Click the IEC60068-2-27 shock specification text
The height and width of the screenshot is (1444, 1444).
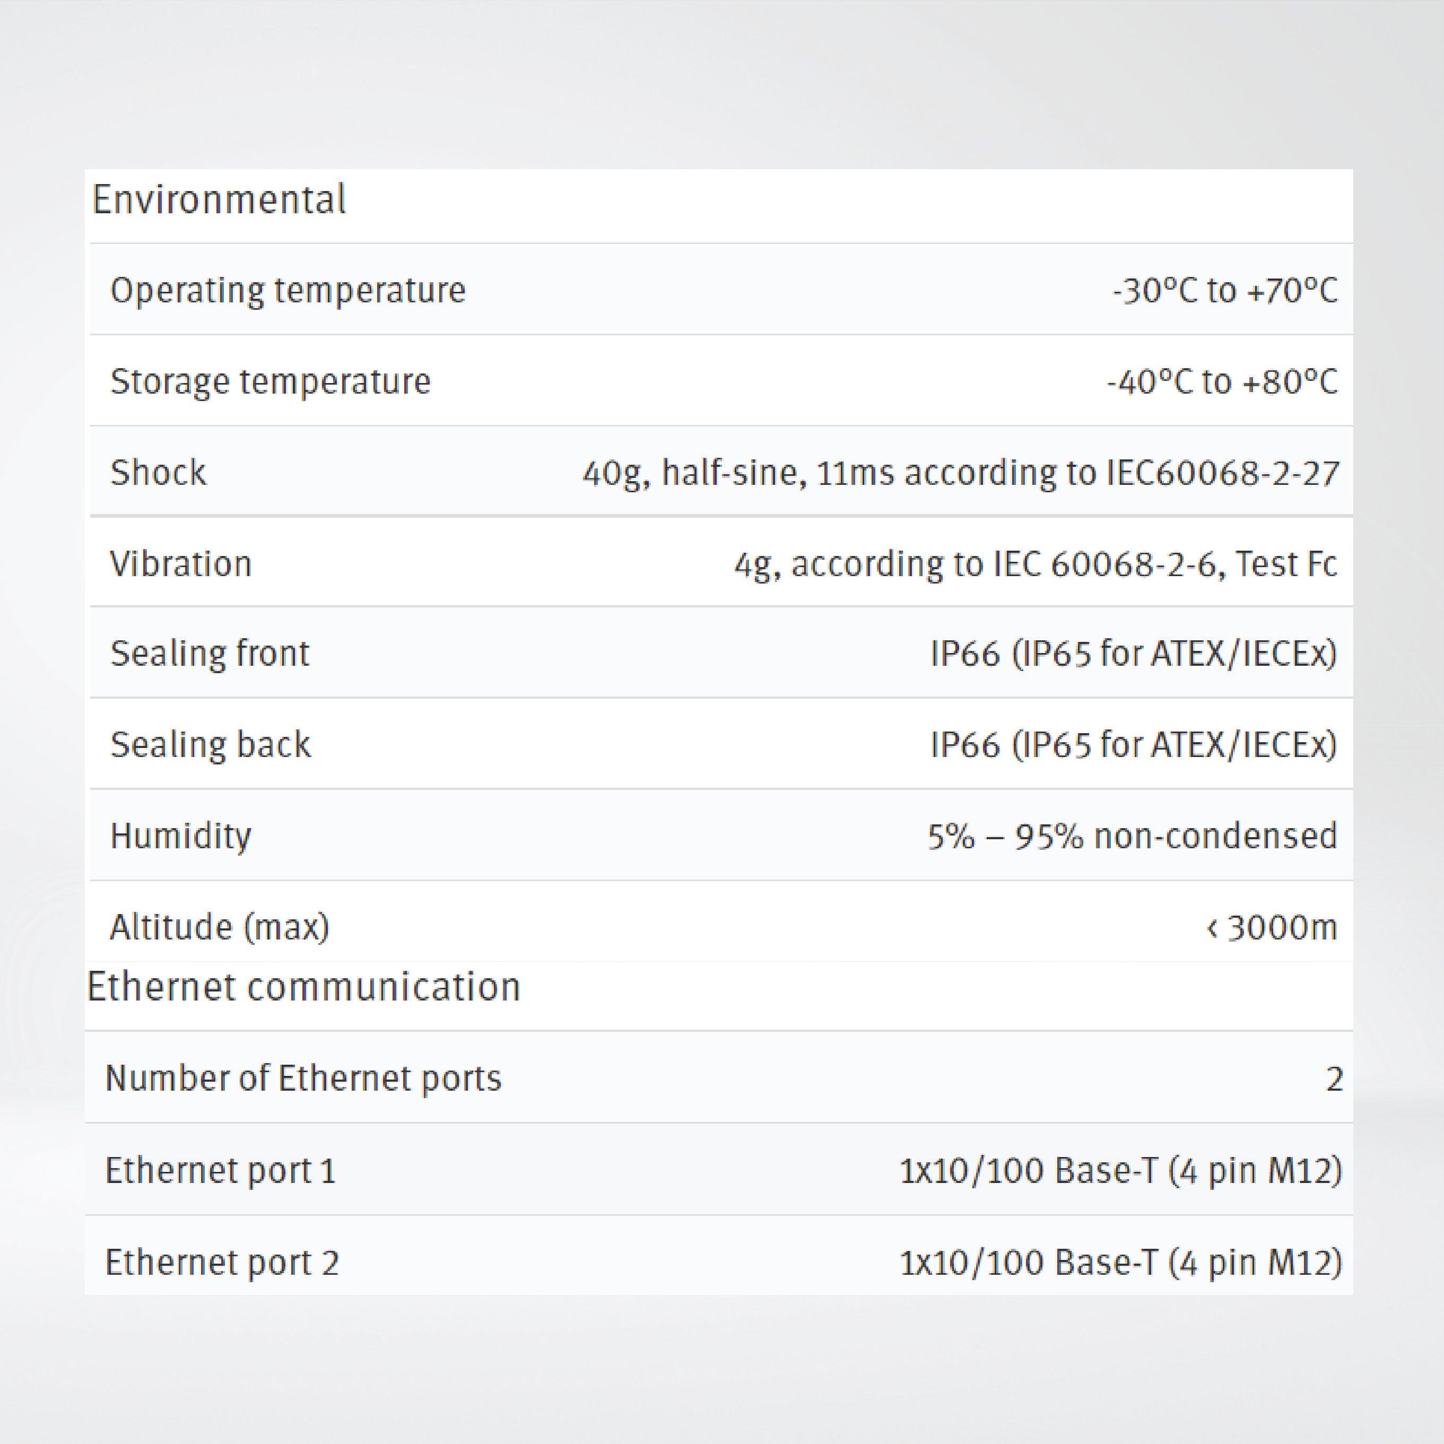[960, 473]
